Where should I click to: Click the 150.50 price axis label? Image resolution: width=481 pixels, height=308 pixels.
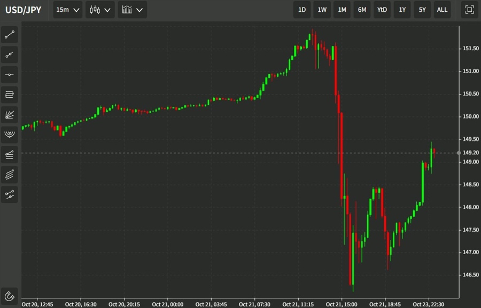(470, 94)
